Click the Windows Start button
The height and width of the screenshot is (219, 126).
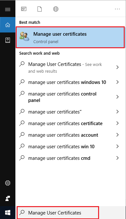8,213
